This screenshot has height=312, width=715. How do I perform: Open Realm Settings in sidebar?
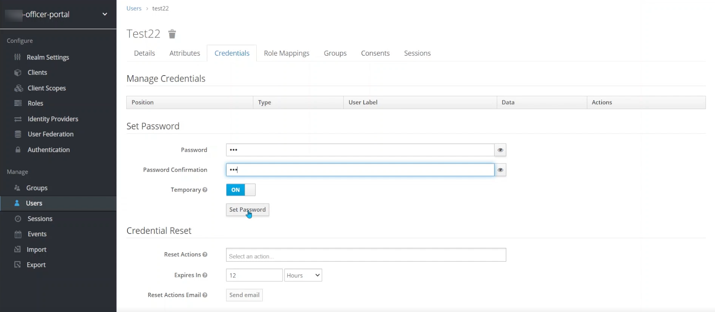[x=47, y=57]
